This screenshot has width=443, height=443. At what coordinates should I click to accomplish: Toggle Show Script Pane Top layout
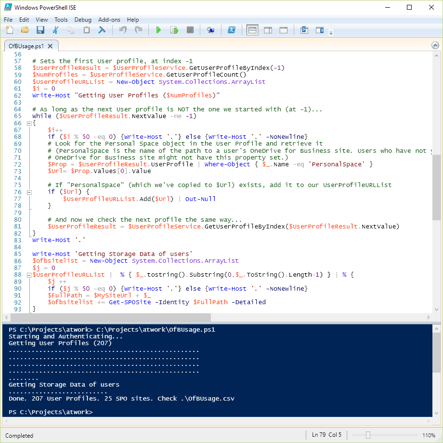[x=252, y=30]
